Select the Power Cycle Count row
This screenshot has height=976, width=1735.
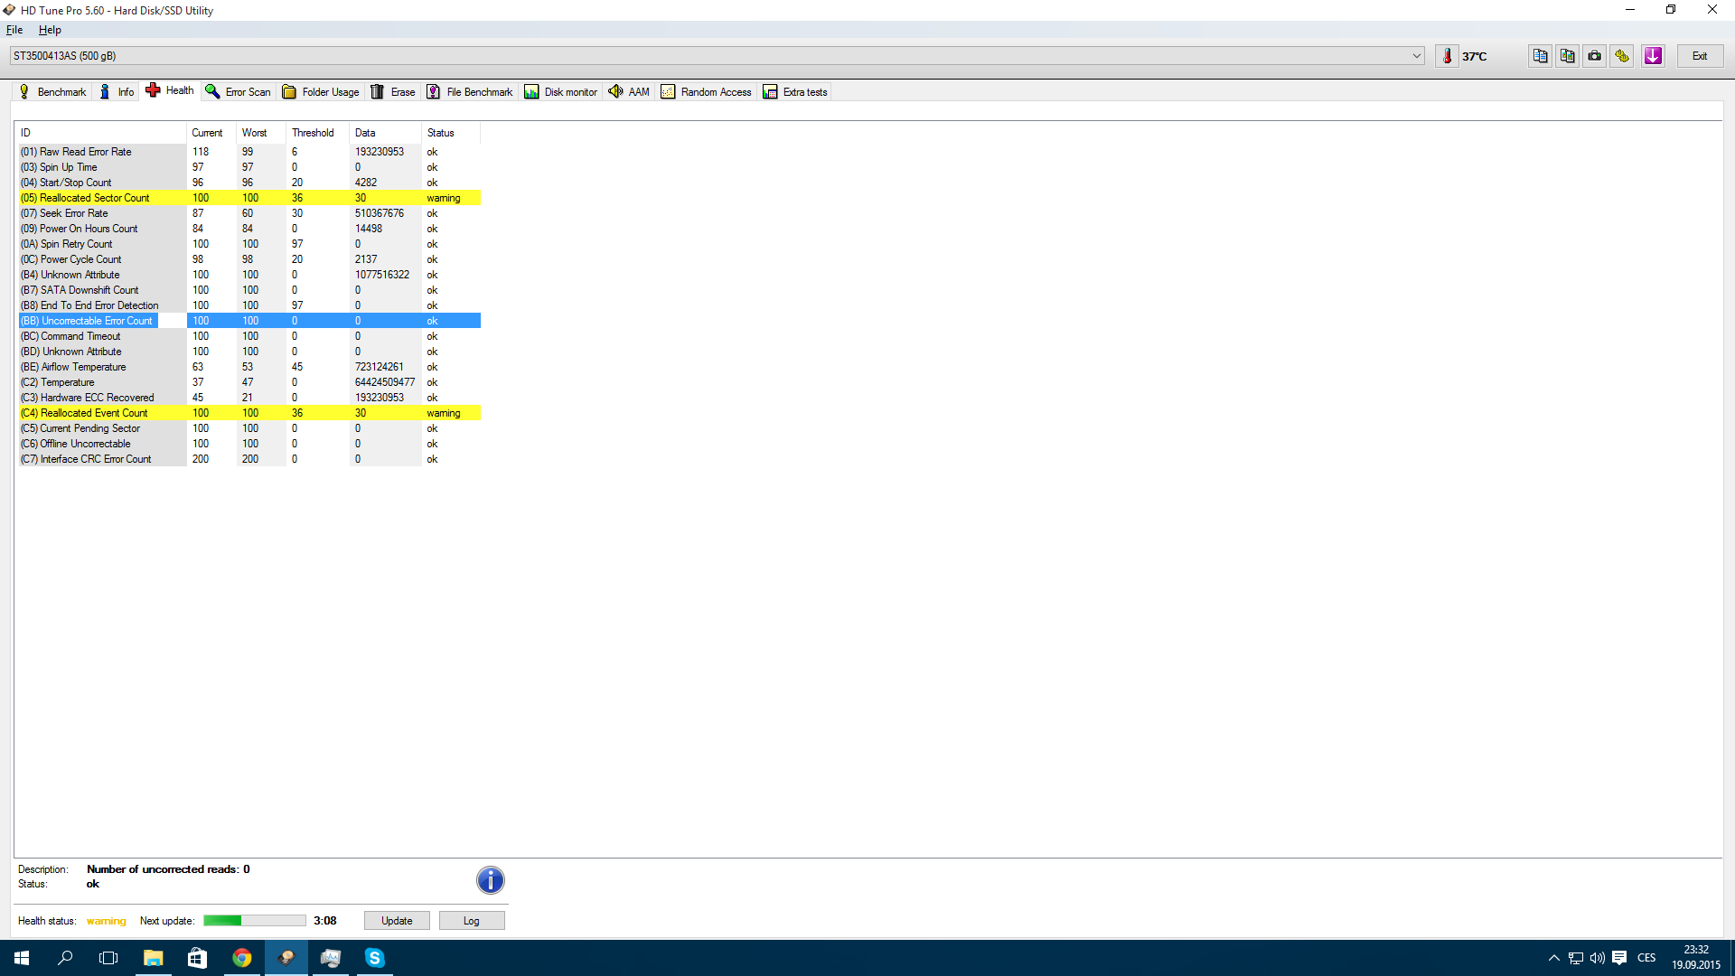[249, 259]
